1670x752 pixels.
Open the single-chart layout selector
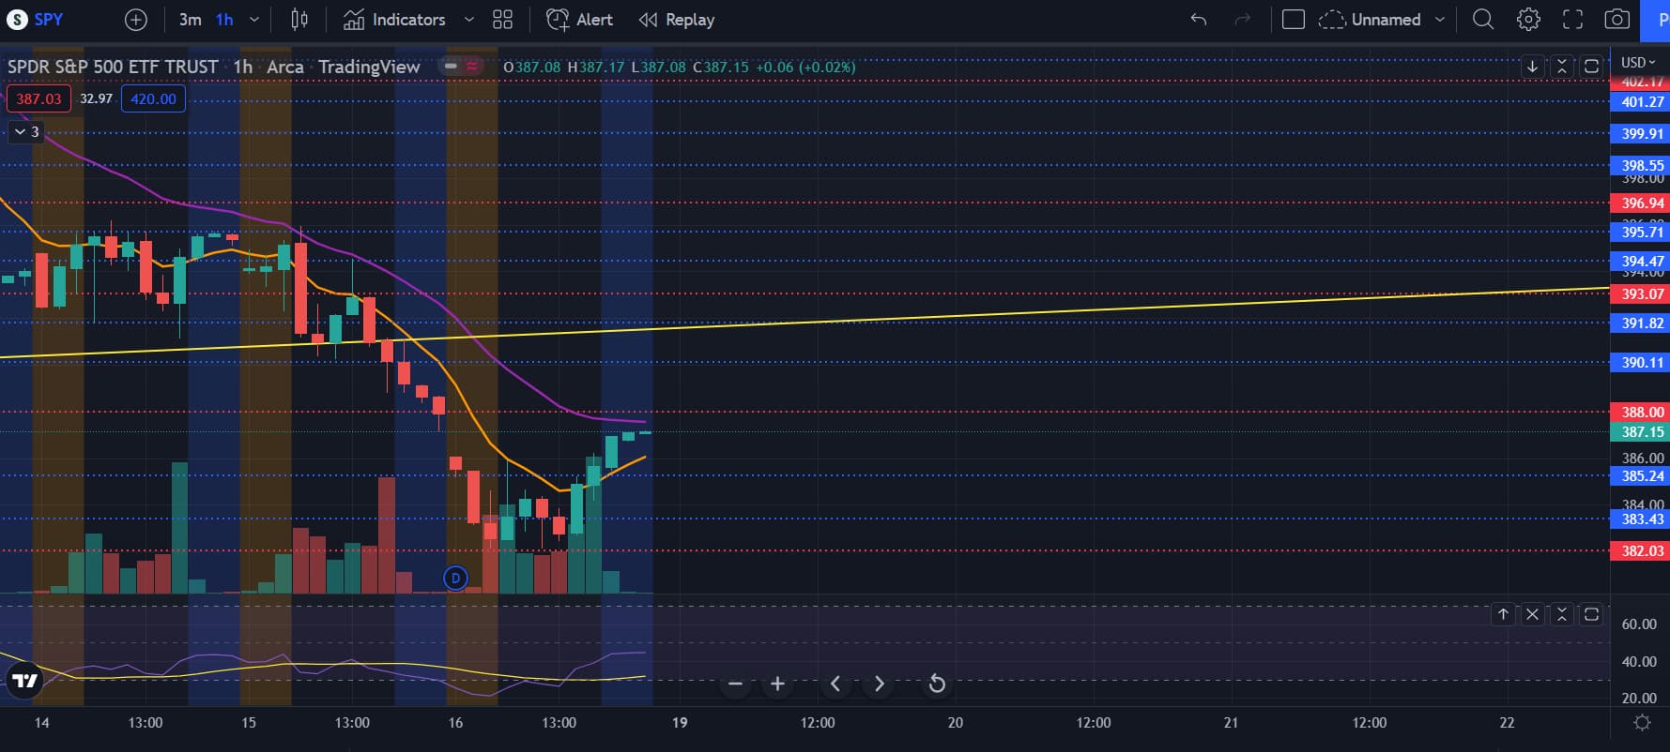coord(1293,20)
